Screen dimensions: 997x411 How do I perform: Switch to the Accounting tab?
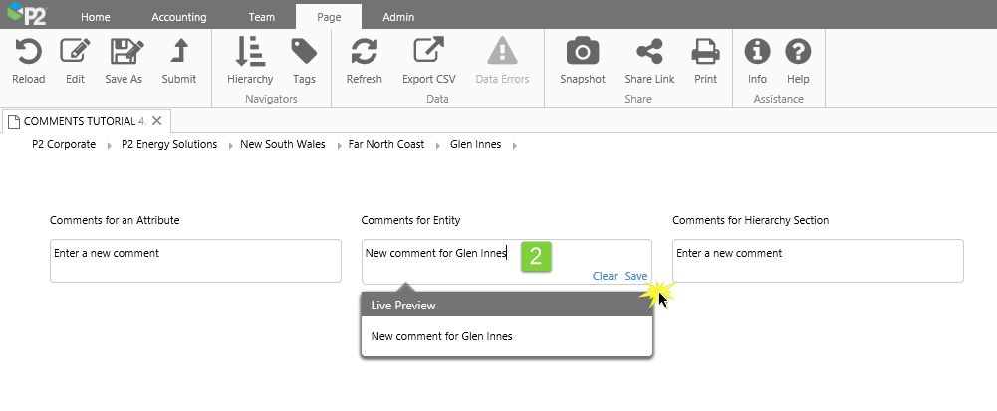click(x=179, y=17)
